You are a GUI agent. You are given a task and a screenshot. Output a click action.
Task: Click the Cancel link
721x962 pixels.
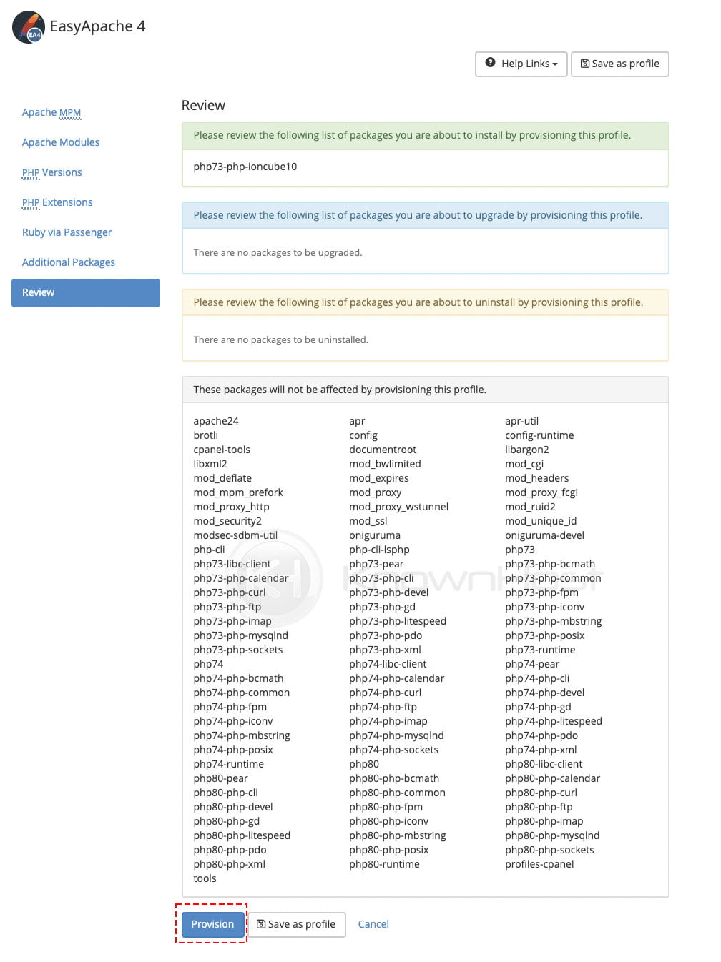(373, 924)
